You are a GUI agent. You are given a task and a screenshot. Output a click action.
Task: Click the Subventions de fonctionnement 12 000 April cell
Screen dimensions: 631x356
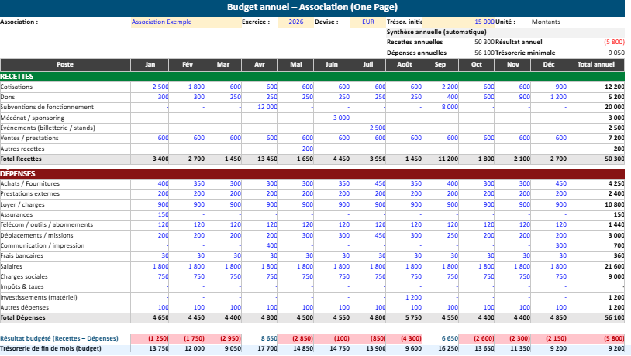pyautogui.click(x=260, y=108)
